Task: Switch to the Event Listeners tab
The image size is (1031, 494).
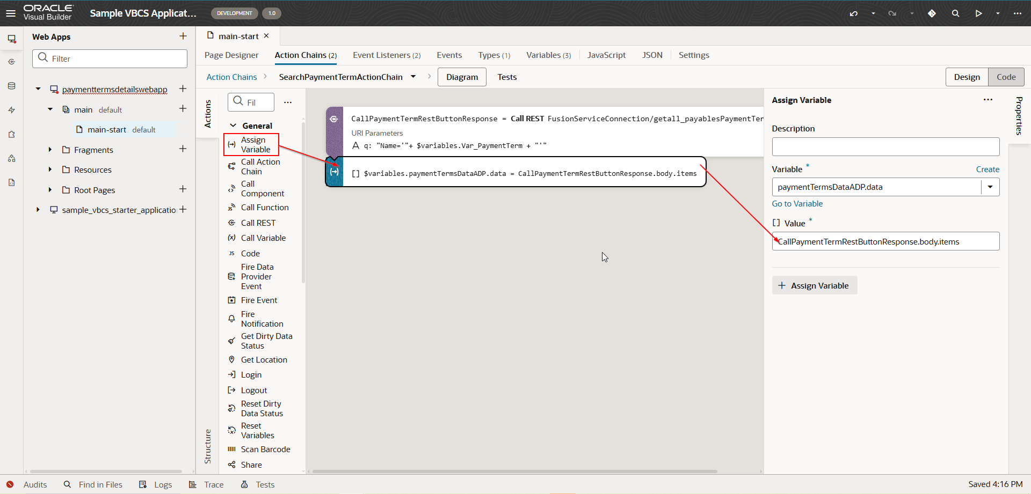Action: (387, 55)
